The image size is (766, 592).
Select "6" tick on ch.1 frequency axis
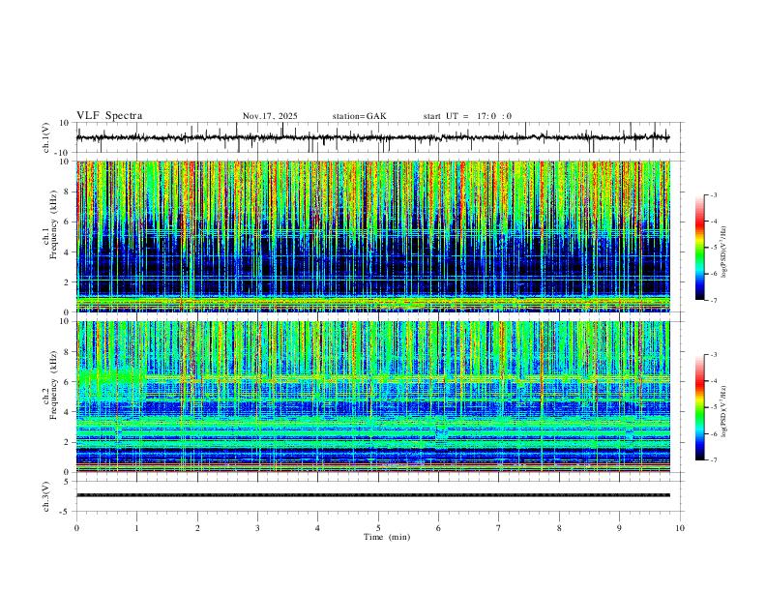(67, 222)
